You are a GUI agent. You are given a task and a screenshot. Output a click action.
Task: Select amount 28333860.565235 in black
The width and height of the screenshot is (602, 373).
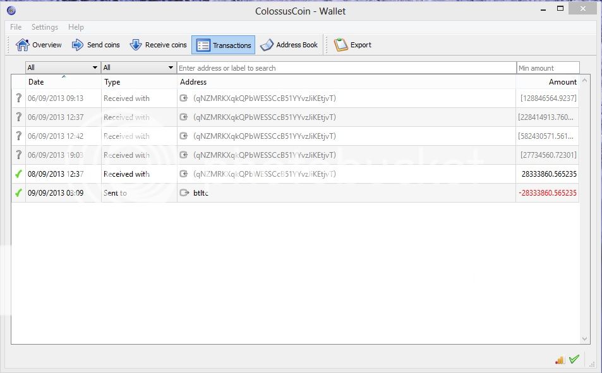tap(549, 174)
